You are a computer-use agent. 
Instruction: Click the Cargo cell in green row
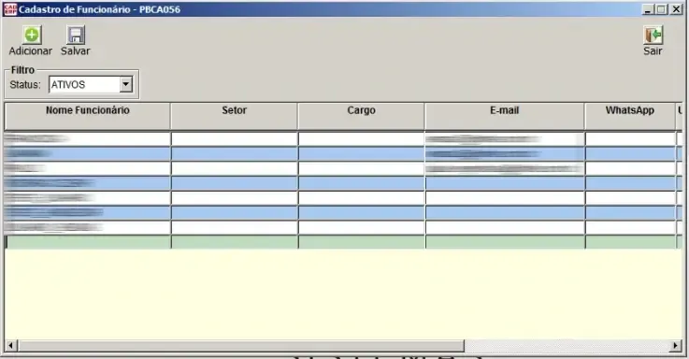point(361,242)
